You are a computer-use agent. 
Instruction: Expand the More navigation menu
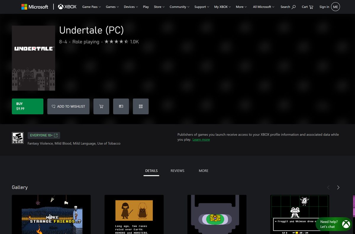241,7
